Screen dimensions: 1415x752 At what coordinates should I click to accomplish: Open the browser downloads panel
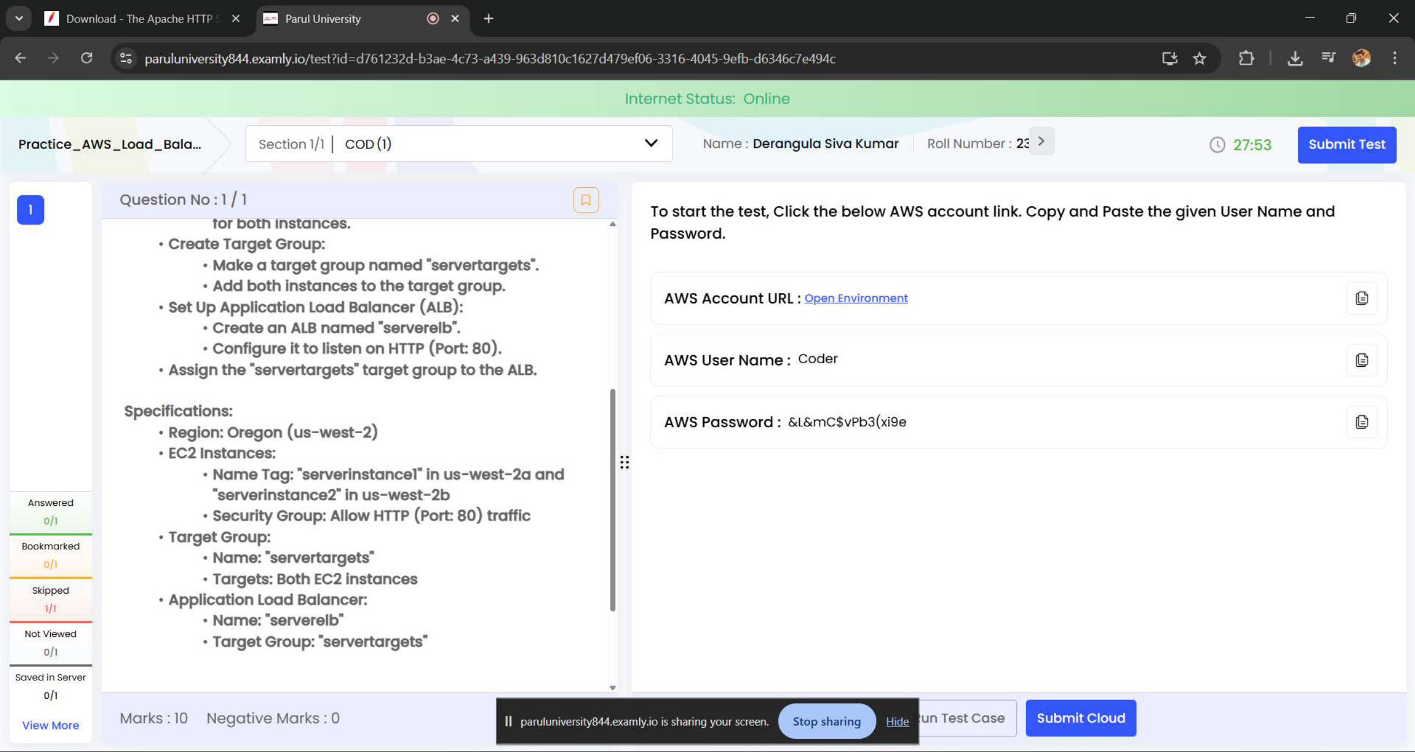point(1295,58)
